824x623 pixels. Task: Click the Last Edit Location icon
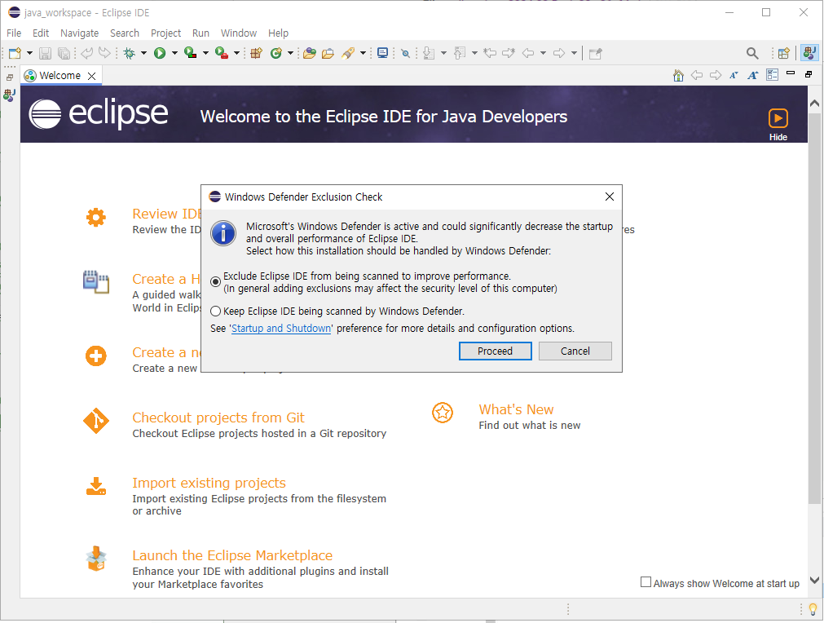click(490, 53)
